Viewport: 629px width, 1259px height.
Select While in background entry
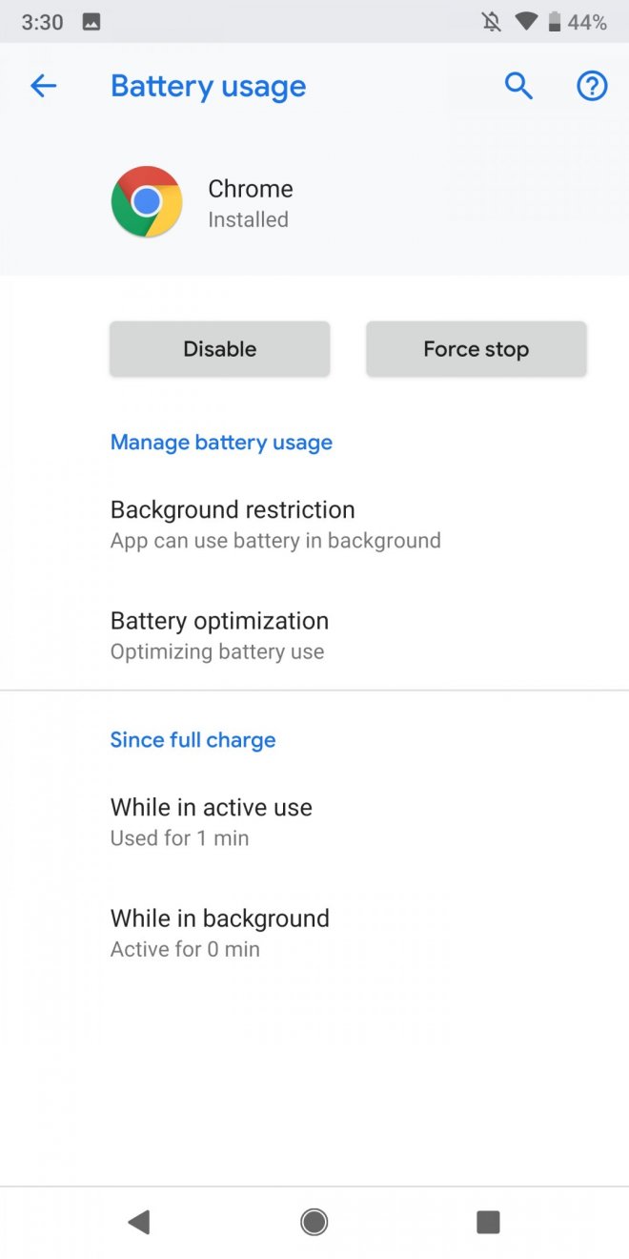pyautogui.click(x=220, y=933)
